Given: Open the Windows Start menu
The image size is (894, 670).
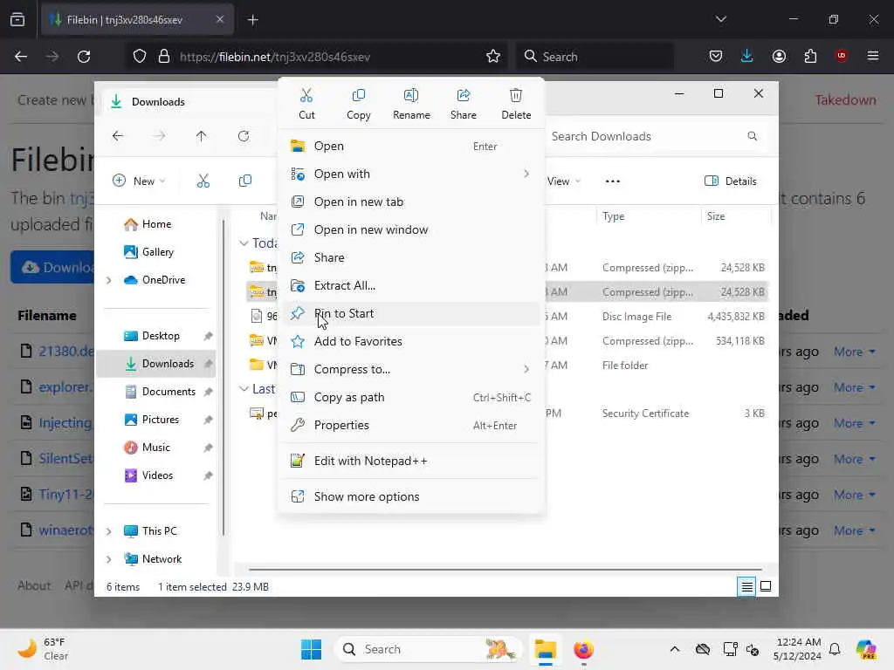Looking at the screenshot, I should pyautogui.click(x=311, y=649).
